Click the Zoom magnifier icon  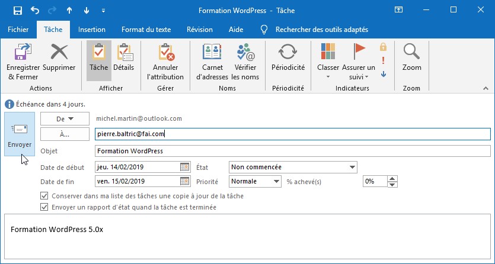click(x=411, y=53)
